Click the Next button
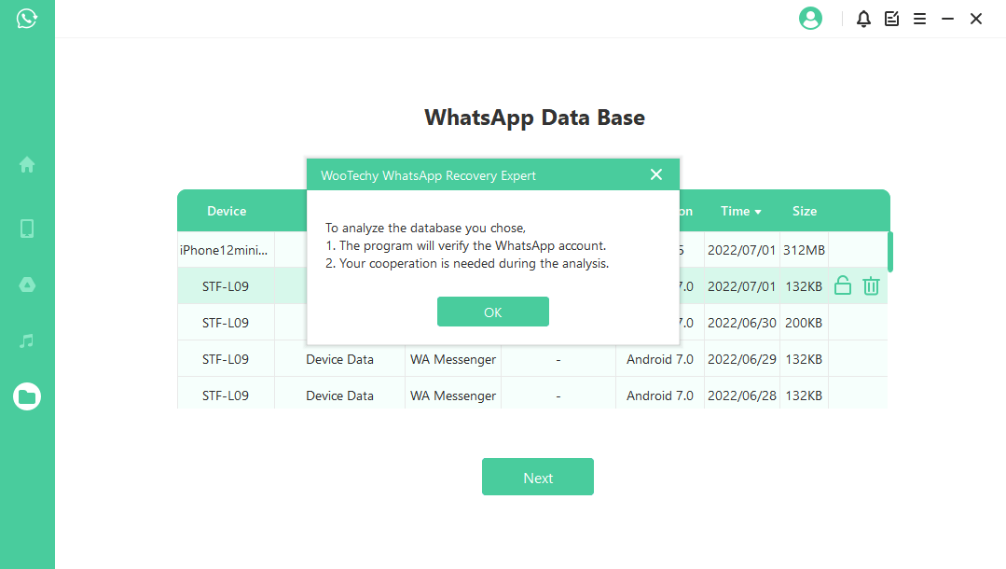The image size is (1006, 569). coord(537,478)
